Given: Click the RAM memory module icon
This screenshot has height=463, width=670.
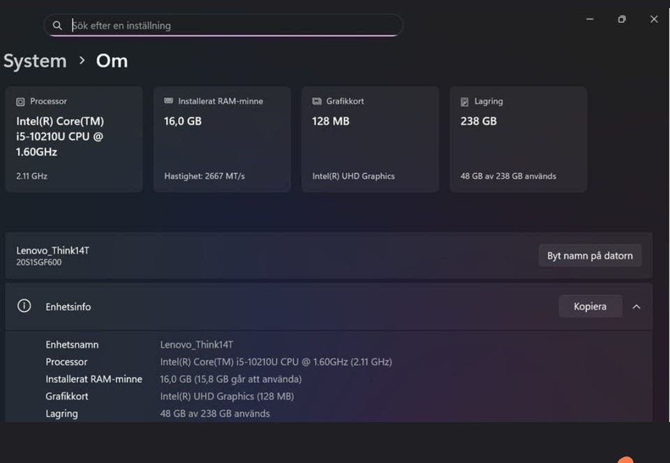Looking at the screenshot, I should (x=168, y=101).
